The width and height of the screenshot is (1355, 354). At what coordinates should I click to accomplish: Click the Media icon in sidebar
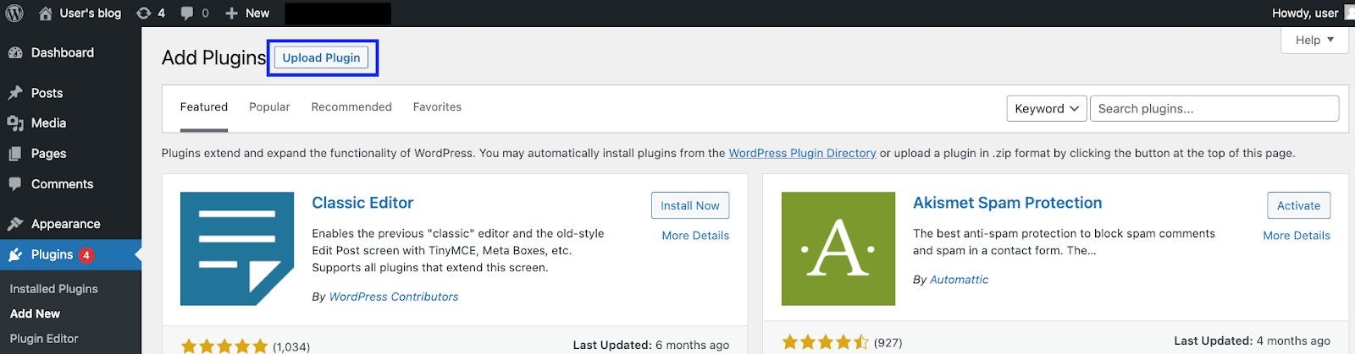pyautogui.click(x=15, y=123)
